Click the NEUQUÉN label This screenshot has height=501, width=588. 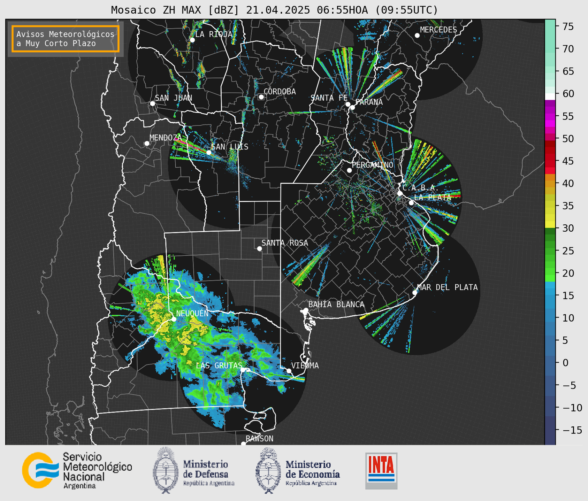click(x=192, y=313)
